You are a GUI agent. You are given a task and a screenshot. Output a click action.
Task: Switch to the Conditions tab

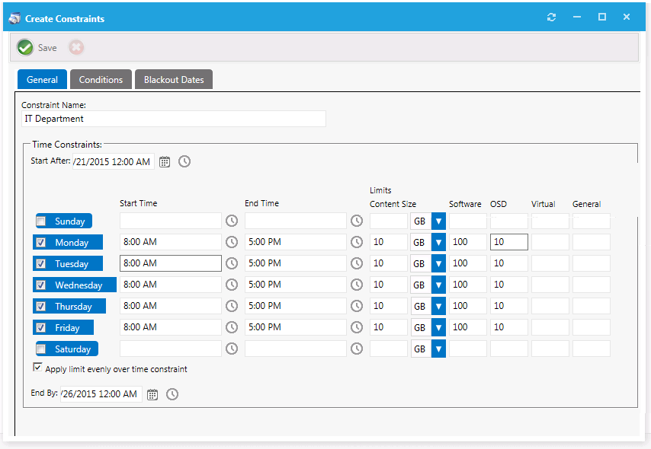point(101,80)
